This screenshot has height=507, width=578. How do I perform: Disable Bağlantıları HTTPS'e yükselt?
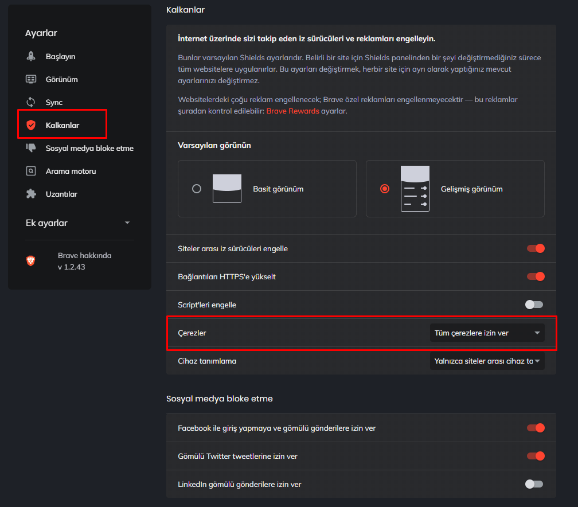pyautogui.click(x=536, y=276)
